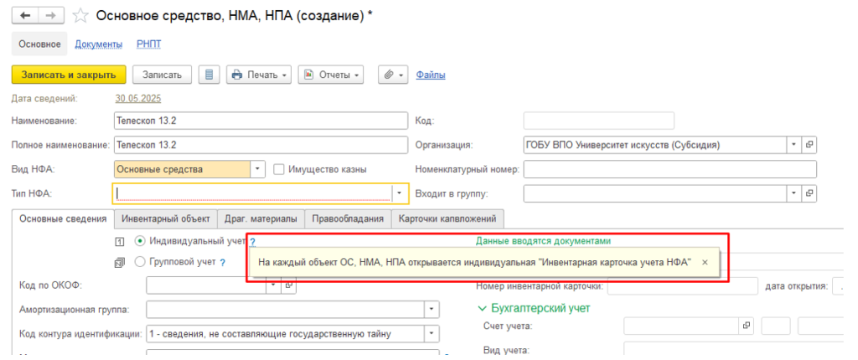Screen dimensions: 858x360
Task: Open the Код по ОКОФ record via the open icon
Action: pos(289,285)
